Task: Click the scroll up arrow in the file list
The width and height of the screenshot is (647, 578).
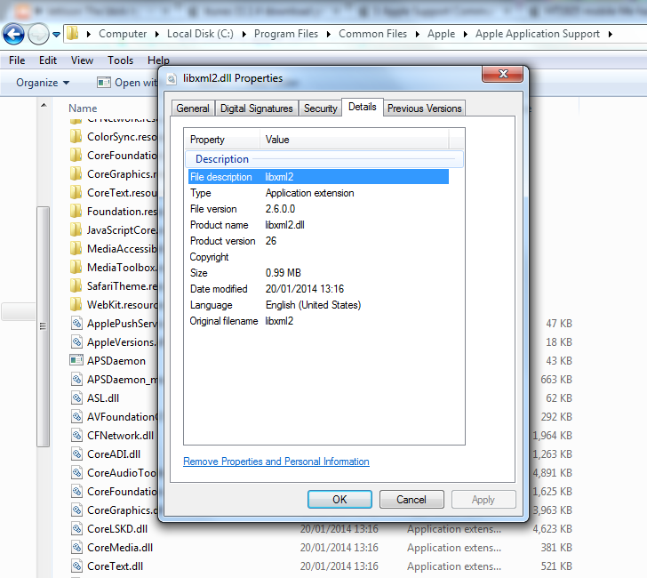Action: coord(44,105)
